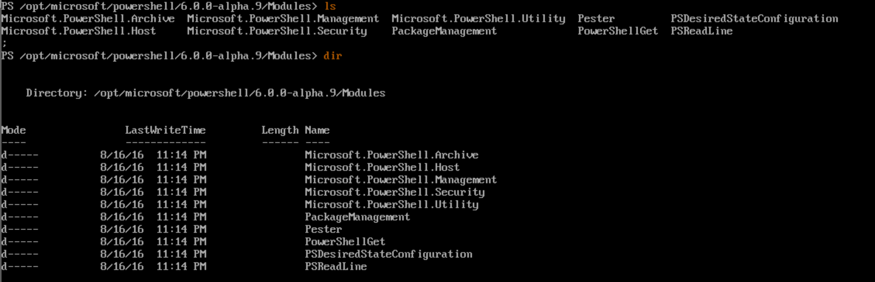
Task: Click the "Directory:" path line above the table
Action: [205, 93]
